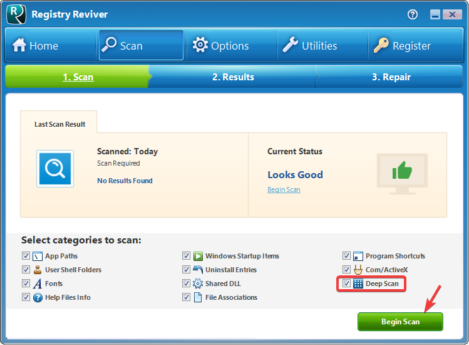Click the Shared DLL gear icon
Screen dimensions: 469x345
[198, 284]
